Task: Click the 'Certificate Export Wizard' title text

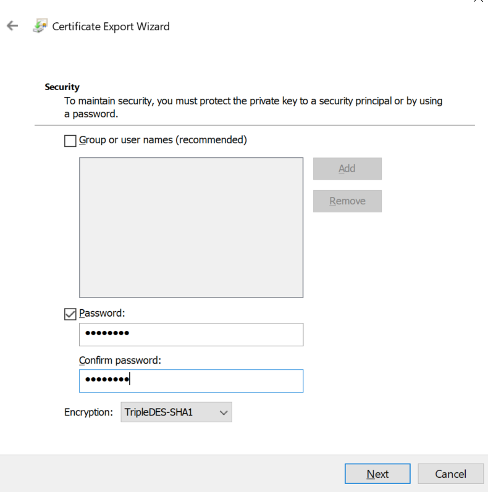Action: [x=111, y=27]
